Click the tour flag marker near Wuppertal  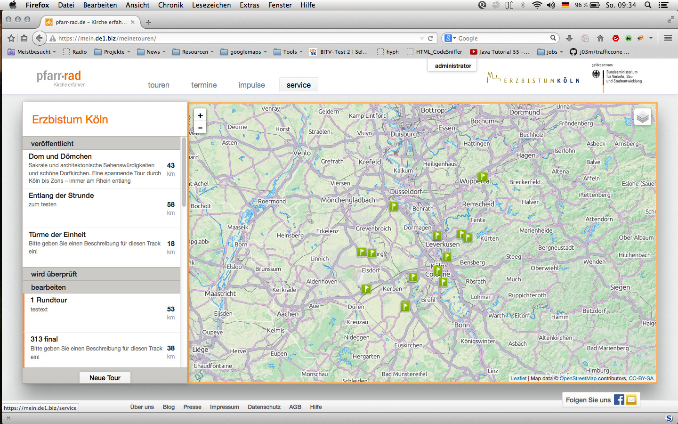(483, 177)
